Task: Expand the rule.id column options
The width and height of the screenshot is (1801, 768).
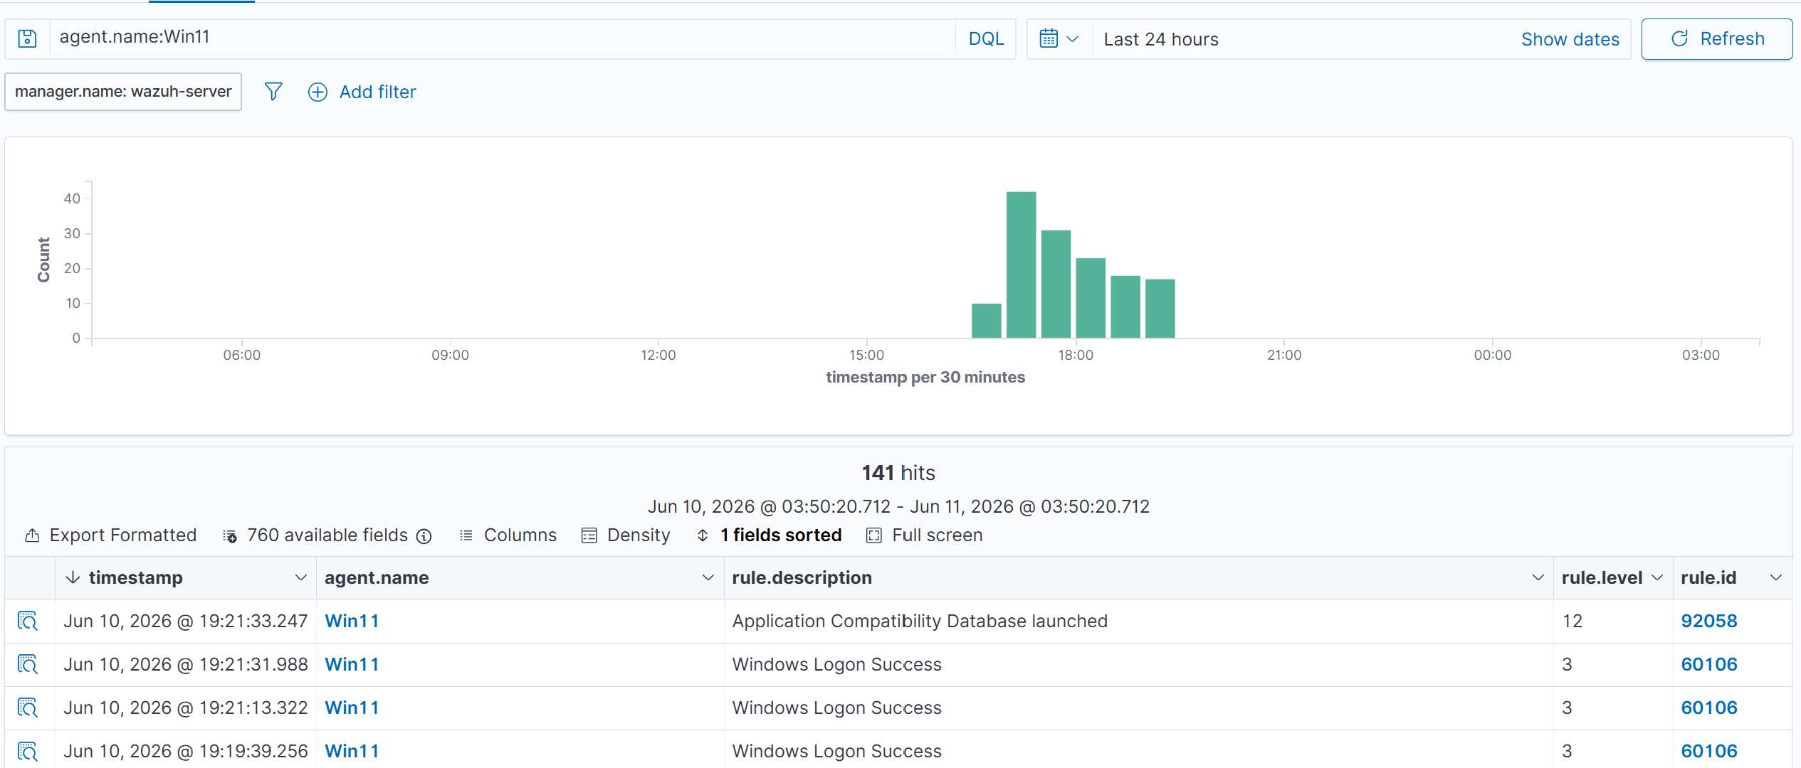Action: pyautogui.click(x=1776, y=577)
